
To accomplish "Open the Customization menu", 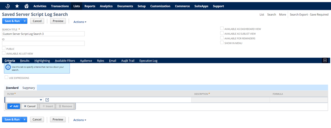I will point(160,6).
